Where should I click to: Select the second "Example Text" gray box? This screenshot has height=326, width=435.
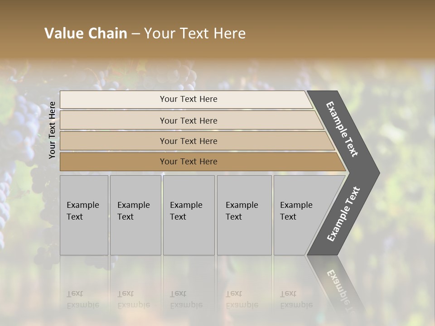click(135, 215)
